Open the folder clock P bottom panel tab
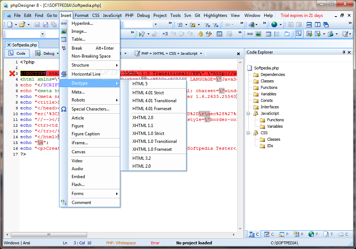356x249 pixels. [298, 234]
